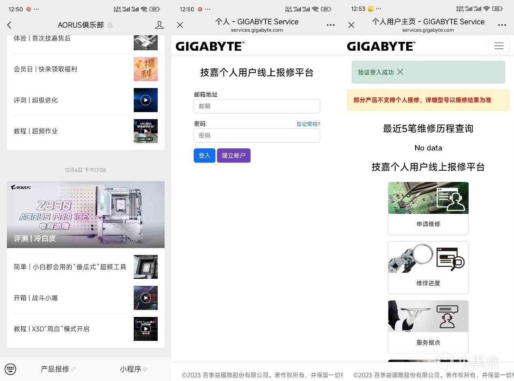514x381 pixels.
Task: Open the 申请维修 card
Action: [428, 208]
